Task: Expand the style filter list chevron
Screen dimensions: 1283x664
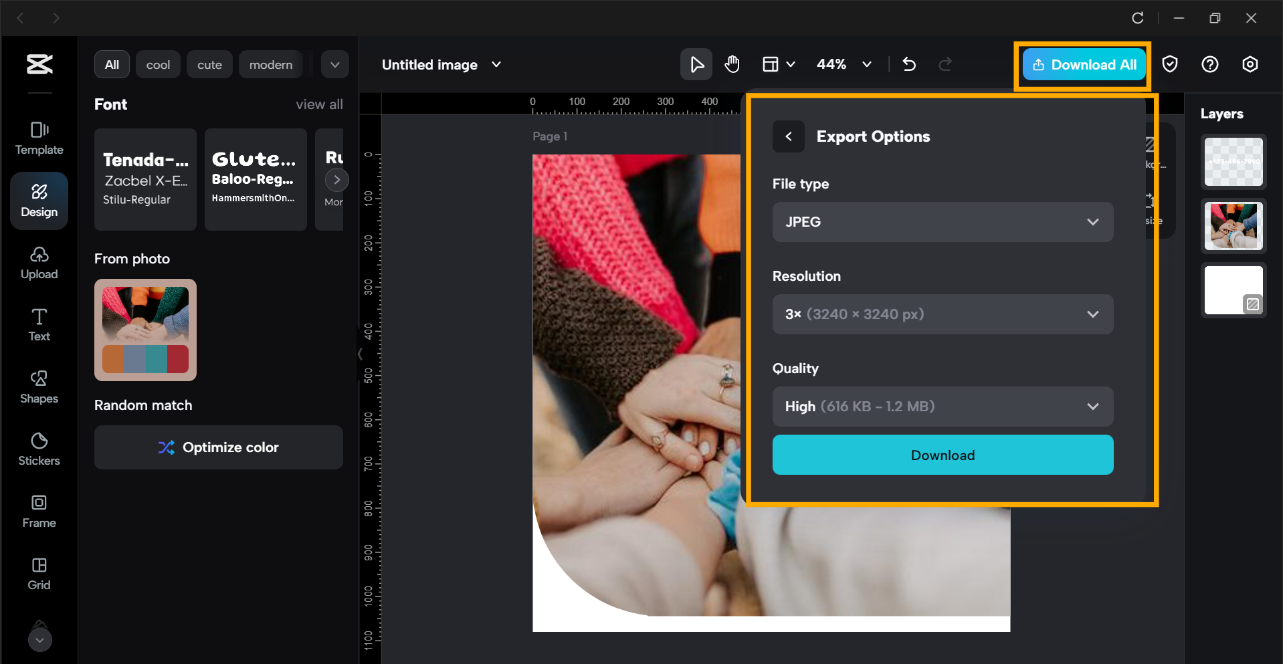Action: click(x=335, y=65)
